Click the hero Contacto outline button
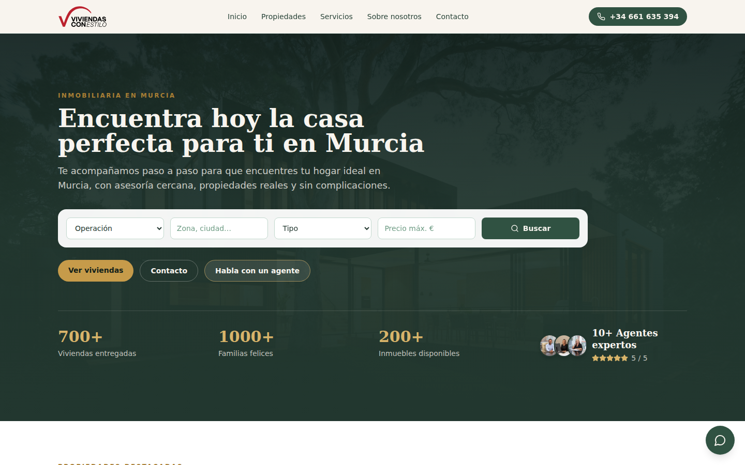The image size is (745, 465). 169,271
